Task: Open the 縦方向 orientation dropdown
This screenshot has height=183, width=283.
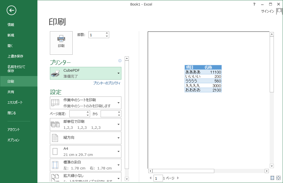Action: pos(86,138)
